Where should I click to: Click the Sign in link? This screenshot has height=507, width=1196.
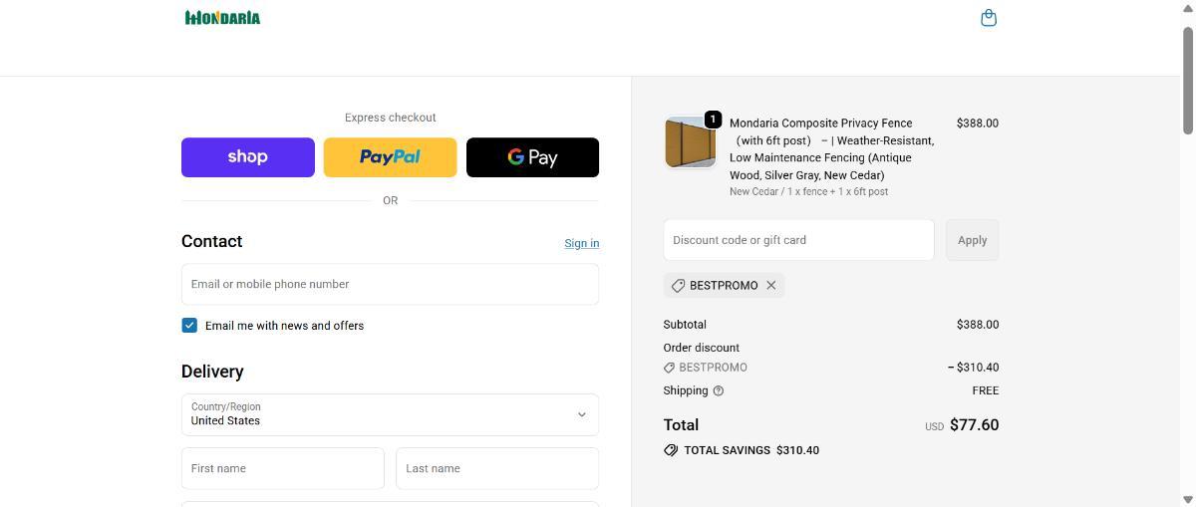[x=581, y=243]
